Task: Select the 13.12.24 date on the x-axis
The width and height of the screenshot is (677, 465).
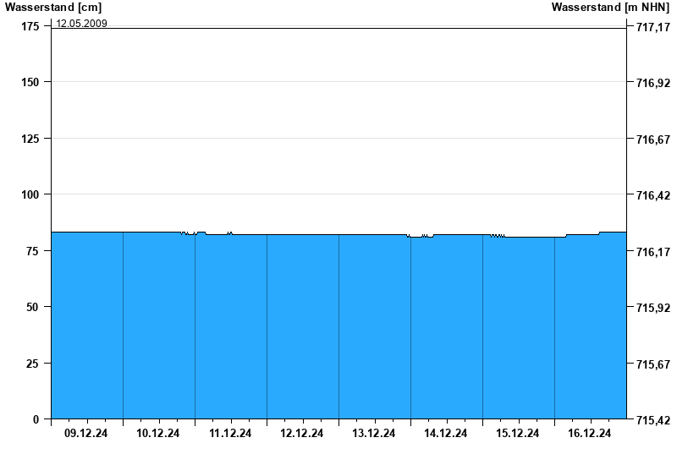Action: tap(374, 434)
